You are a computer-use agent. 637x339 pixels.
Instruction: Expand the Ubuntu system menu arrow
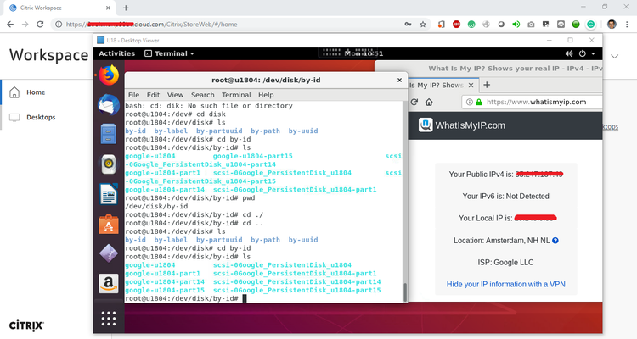(593, 53)
